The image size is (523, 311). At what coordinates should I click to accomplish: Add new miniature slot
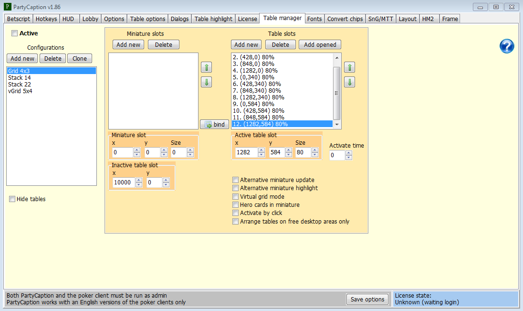[128, 45]
